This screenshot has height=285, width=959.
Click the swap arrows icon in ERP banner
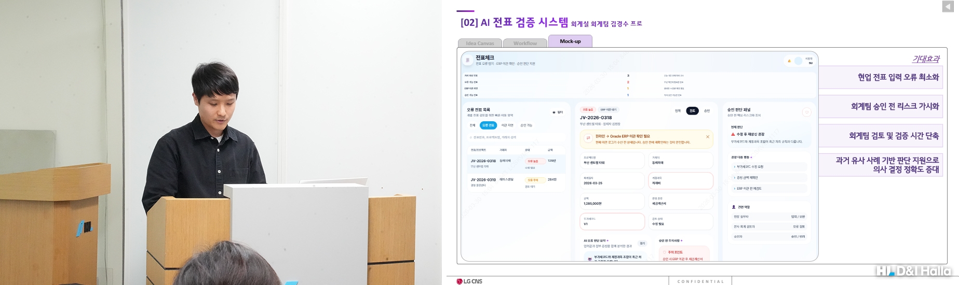[x=588, y=138]
